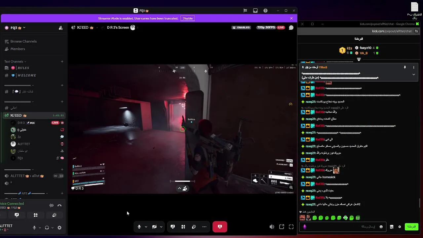The image size is (423, 238).
Task: Click the checkpoint flag icon in title bar
Action: [245, 11]
